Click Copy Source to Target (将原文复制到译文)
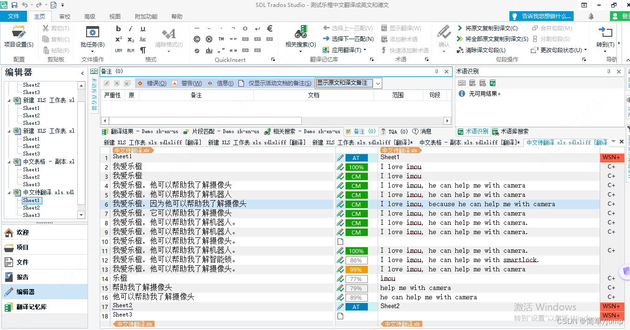Screen dimensions: 630x330 click(x=487, y=28)
